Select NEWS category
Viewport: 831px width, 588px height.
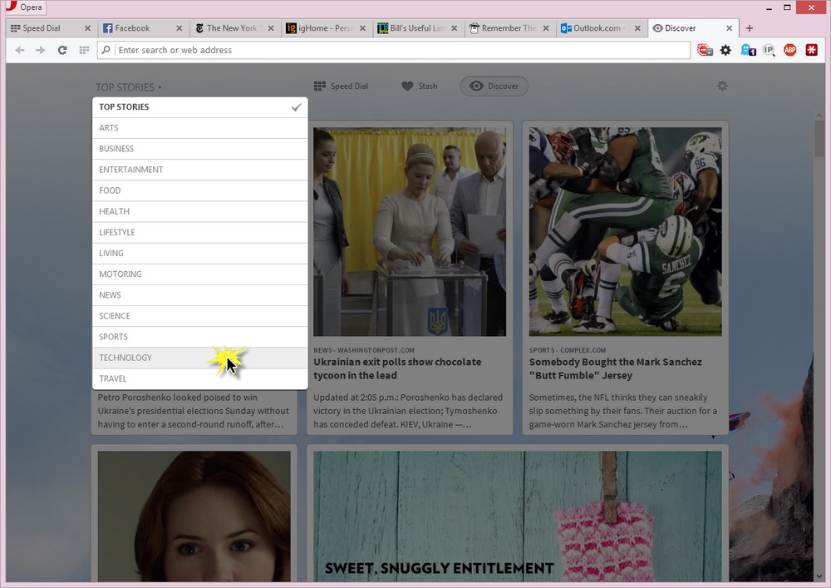click(200, 294)
